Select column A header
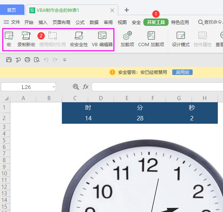 tap(23, 98)
